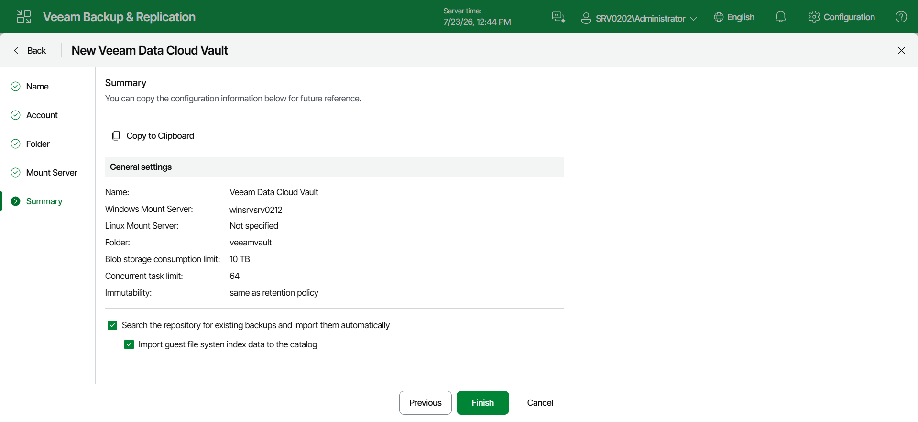The height and width of the screenshot is (422, 918).
Task: Go to the Account wizard step
Action: coord(42,115)
